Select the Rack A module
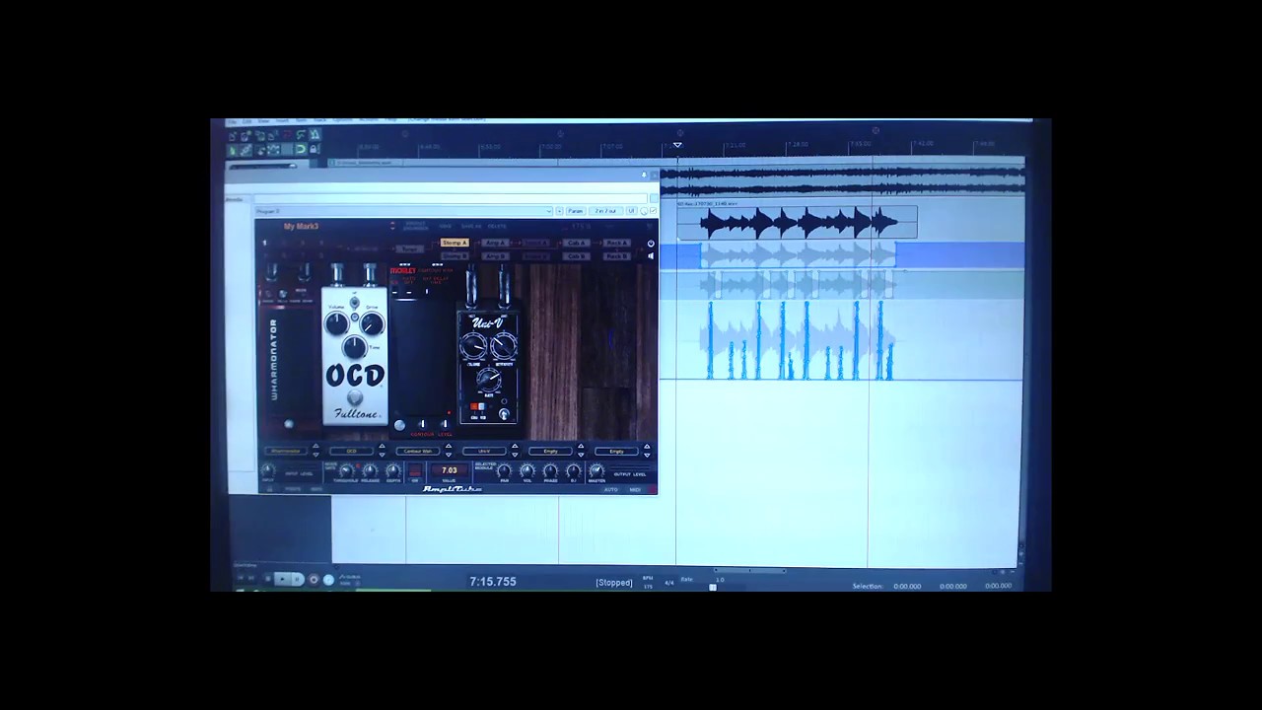 point(617,243)
